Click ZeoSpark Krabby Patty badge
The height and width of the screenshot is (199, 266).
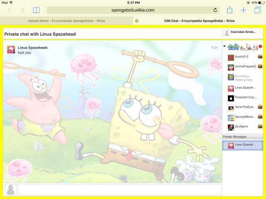pyautogui.click(x=260, y=126)
